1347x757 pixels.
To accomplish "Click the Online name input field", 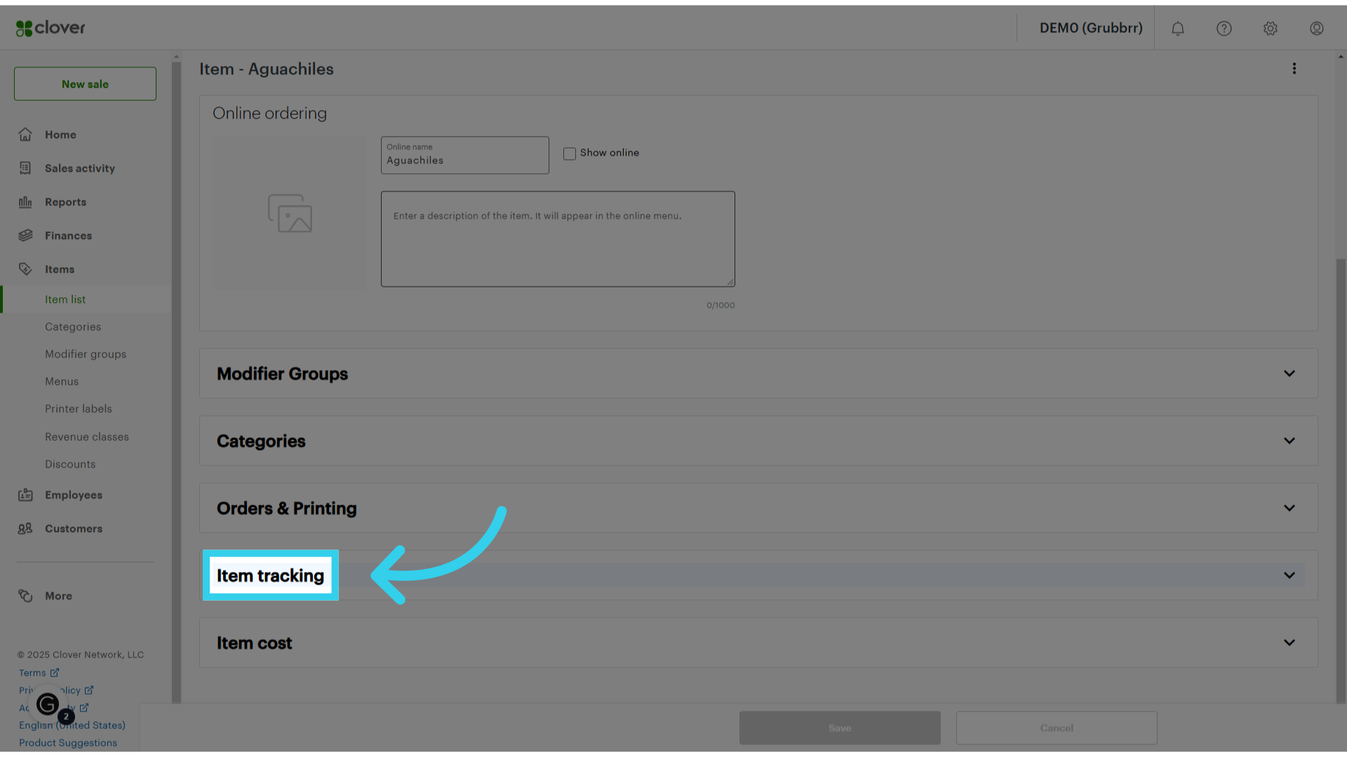I will tap(465, 155).
